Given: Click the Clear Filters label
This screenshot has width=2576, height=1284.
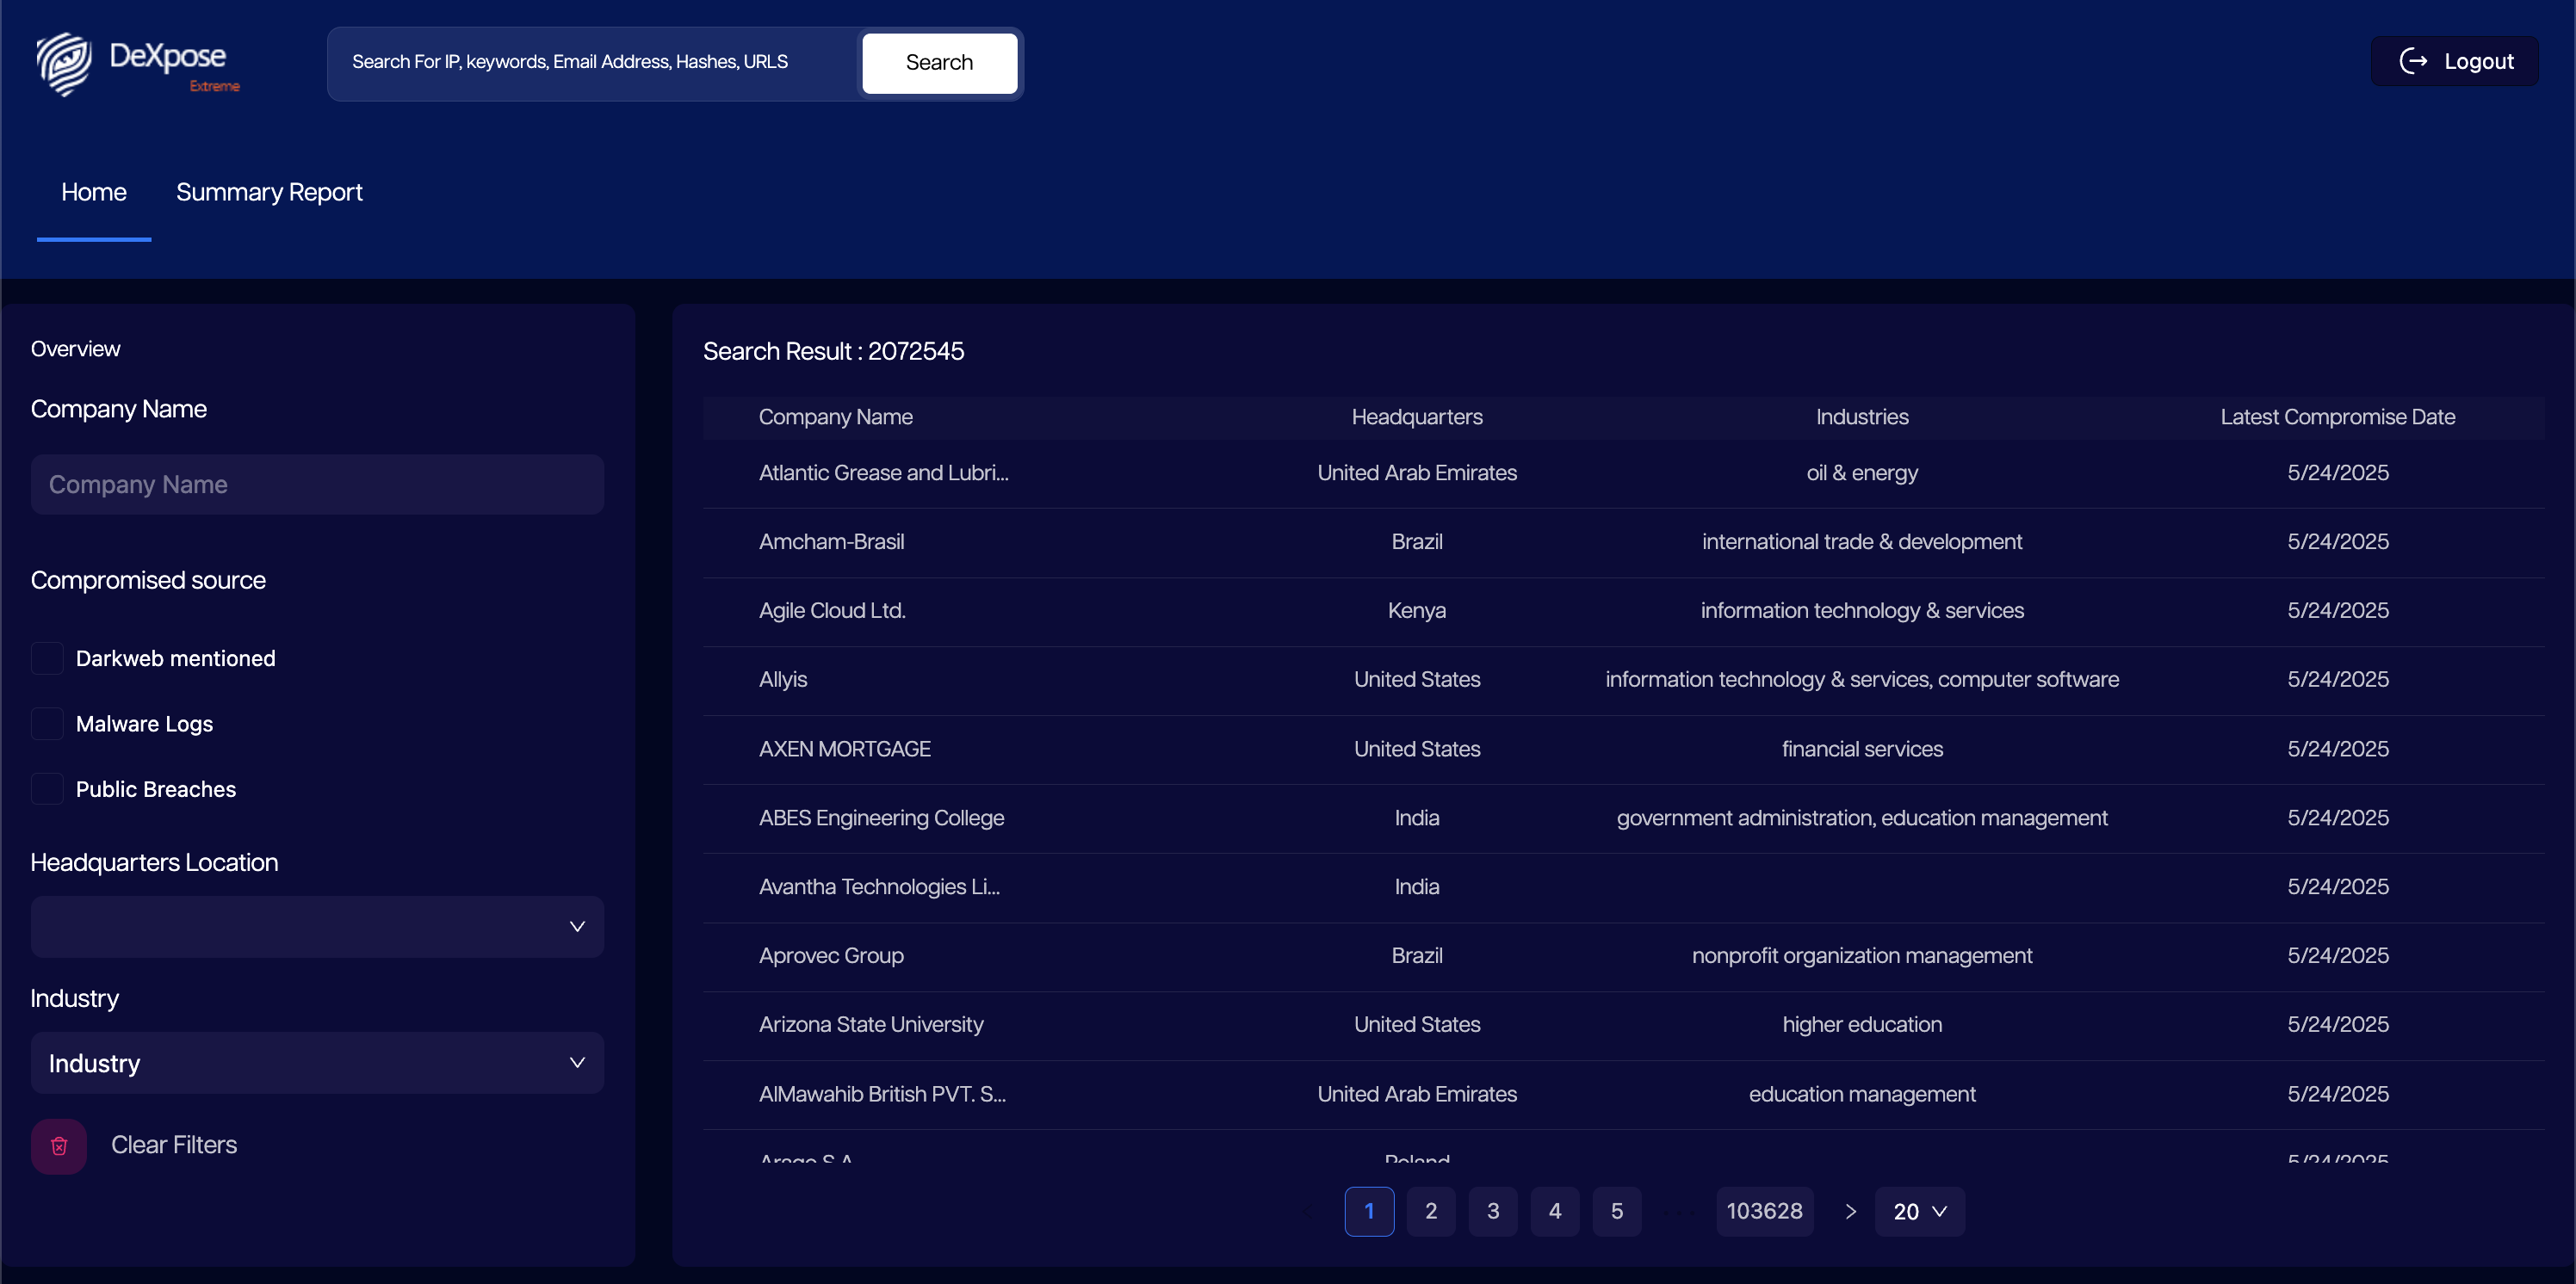Looking at the screenshot, I should 174,1145.
